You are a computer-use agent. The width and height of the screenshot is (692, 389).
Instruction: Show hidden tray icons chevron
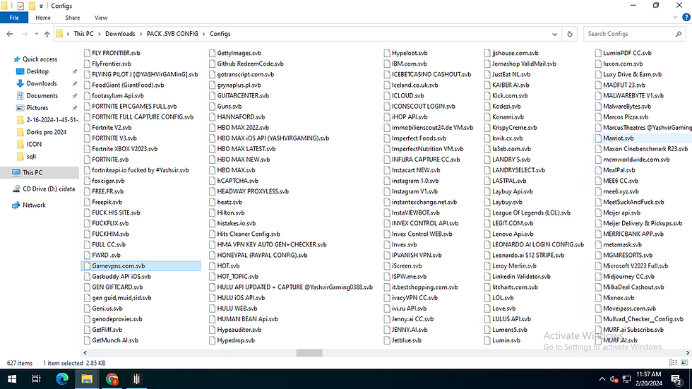602,379
